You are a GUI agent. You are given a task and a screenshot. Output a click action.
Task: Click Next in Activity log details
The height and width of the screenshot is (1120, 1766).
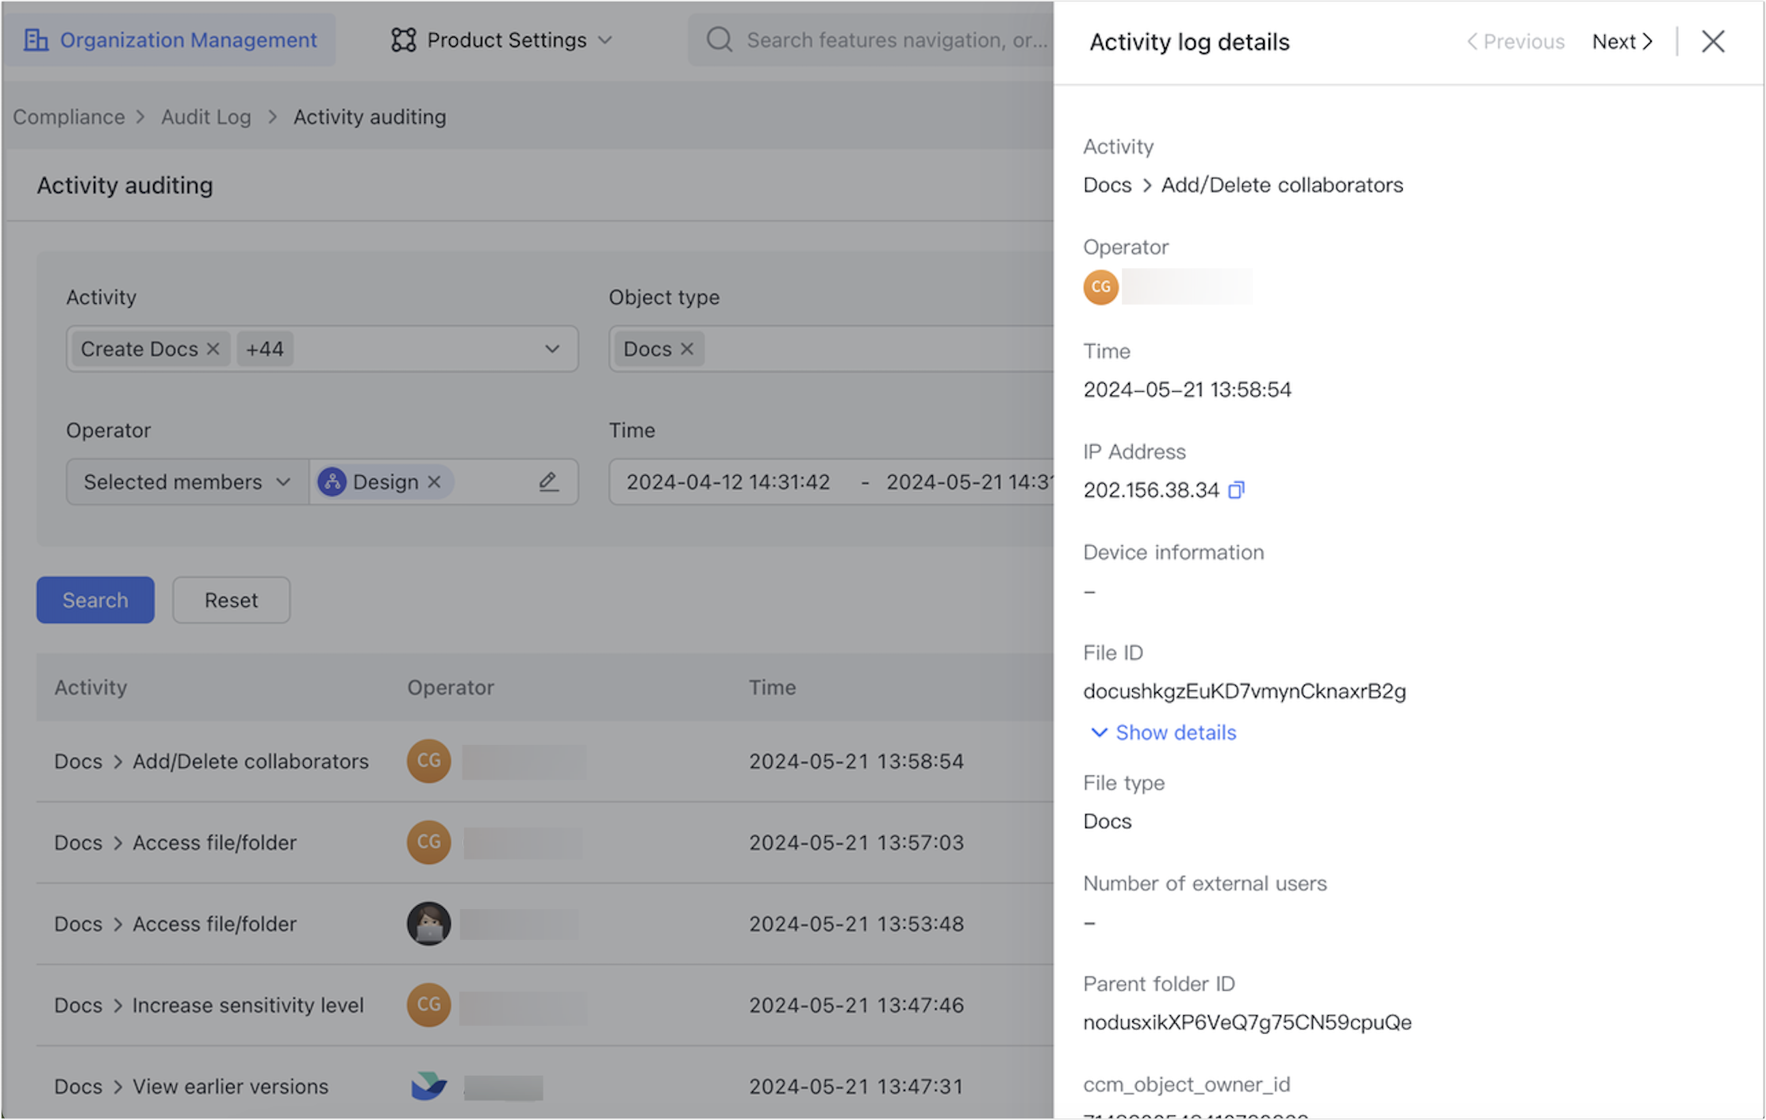coord(1622,41)
